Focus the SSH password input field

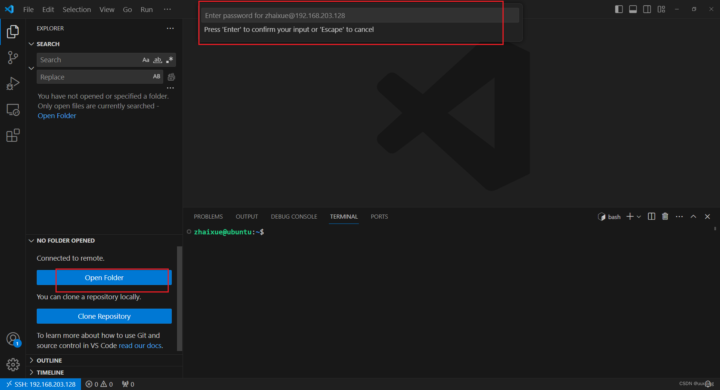point(351,15)
